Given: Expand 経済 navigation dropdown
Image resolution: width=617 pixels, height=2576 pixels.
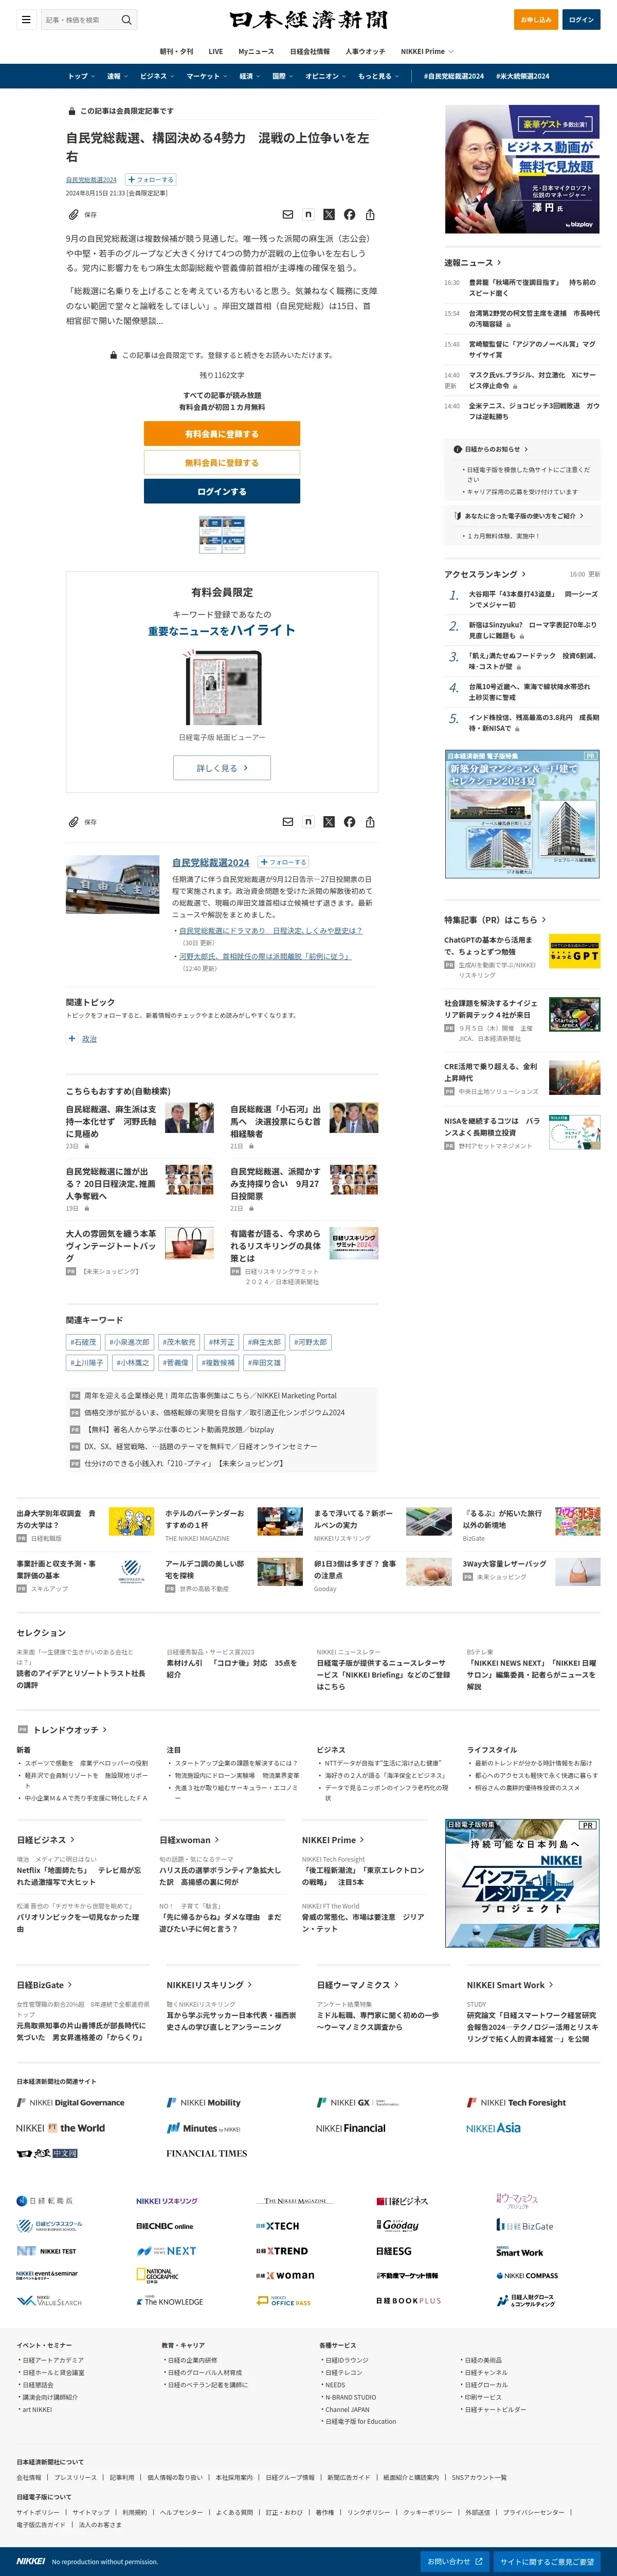Looking at the screenshot, I should pos(250,76).
